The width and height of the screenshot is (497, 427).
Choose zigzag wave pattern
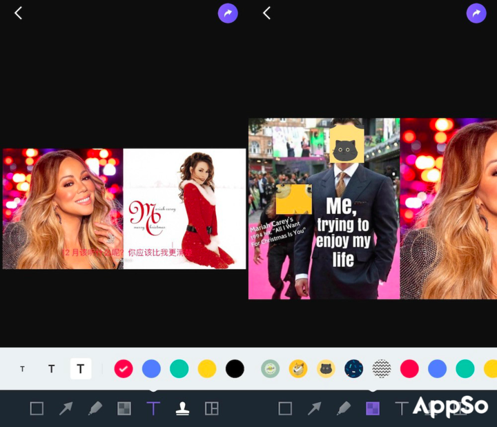pos(382,369)
